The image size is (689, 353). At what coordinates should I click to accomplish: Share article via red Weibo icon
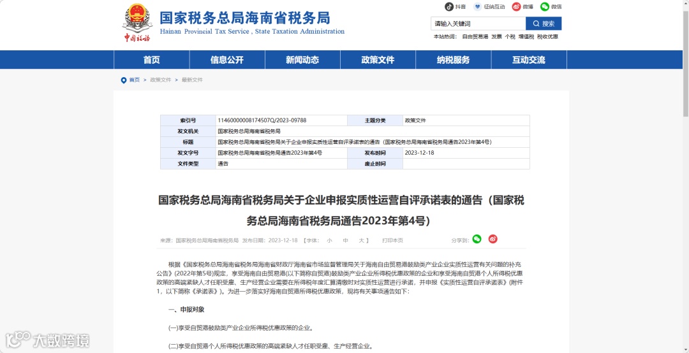[493, 240]
